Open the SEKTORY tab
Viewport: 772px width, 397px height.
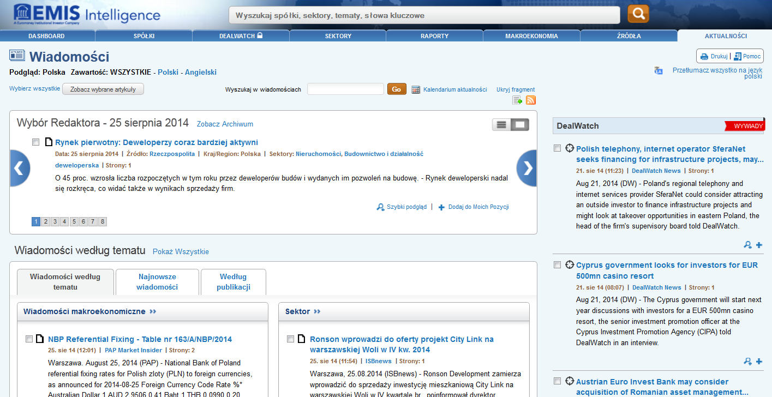(338, 36)
